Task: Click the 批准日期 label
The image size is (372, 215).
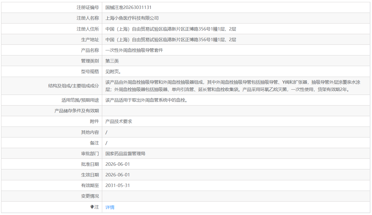Action: [90, 164]
